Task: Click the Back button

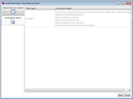Action: [121, 95]
